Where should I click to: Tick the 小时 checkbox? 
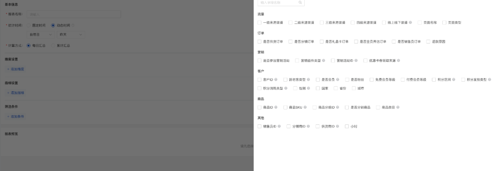pos(346,126)
